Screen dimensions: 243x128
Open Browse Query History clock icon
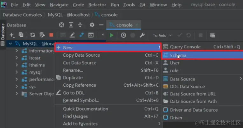[x=123, y=35]
